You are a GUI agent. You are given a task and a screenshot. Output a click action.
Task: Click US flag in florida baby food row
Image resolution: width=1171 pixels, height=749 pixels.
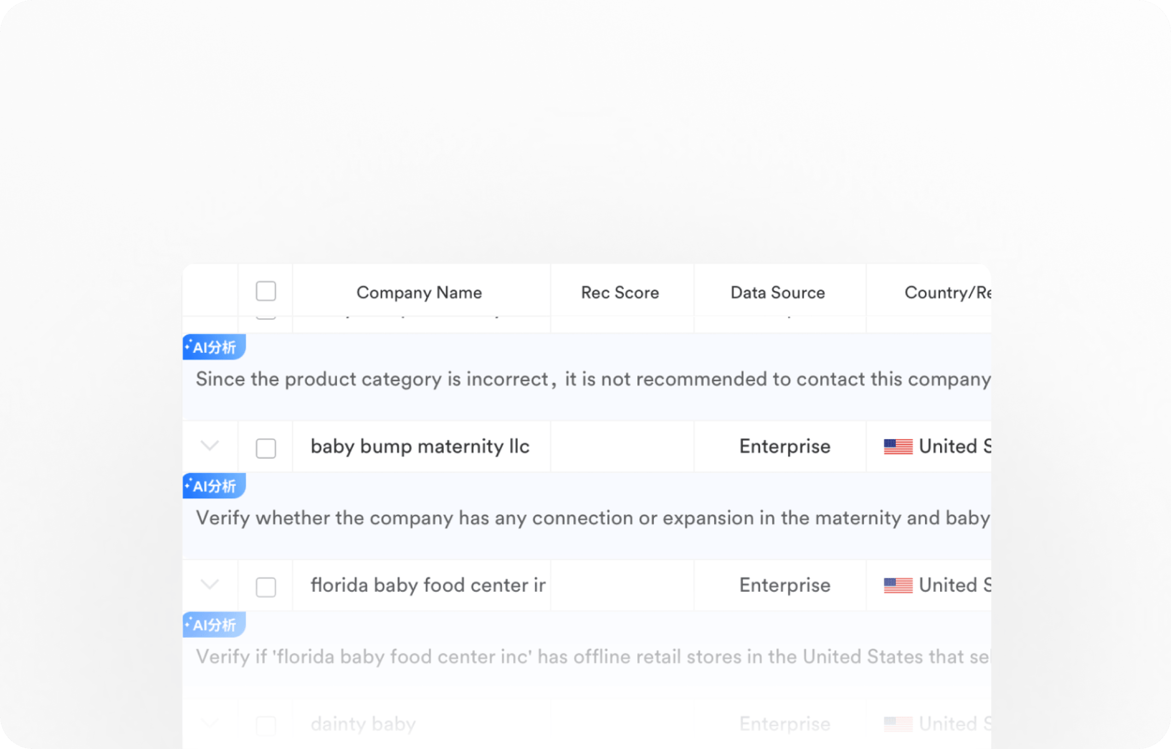point(898,585)
